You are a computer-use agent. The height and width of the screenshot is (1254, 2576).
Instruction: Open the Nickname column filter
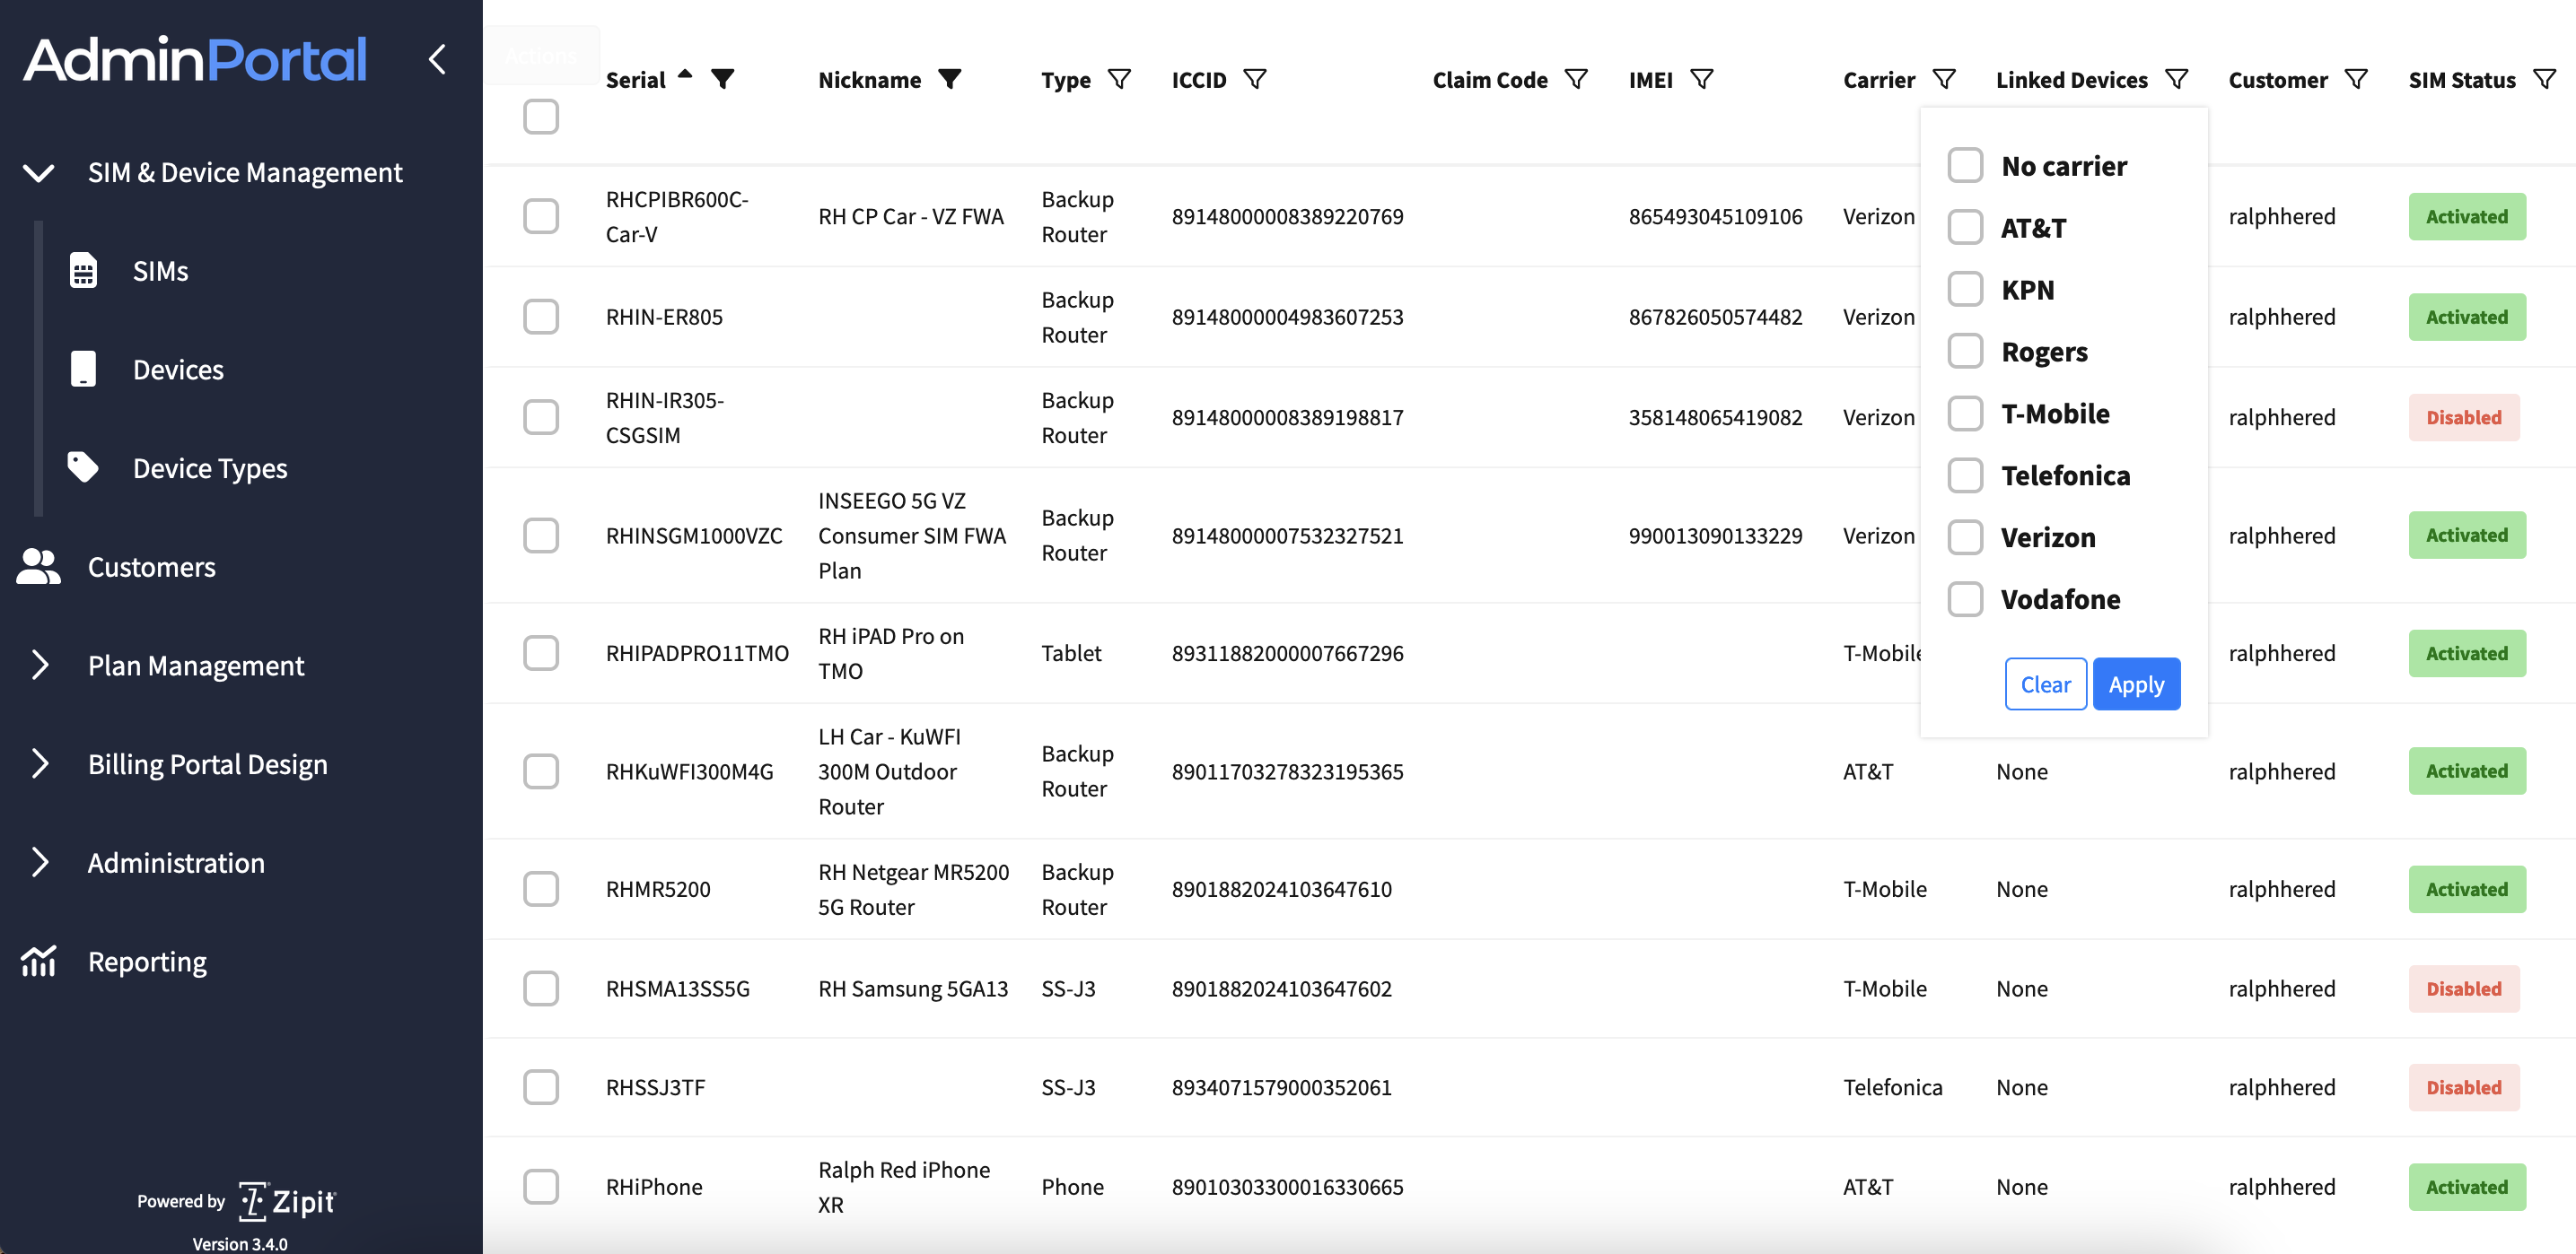[x=950, y=79]
